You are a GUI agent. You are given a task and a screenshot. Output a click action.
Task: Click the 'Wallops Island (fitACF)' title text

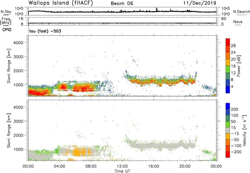[61, 3]
